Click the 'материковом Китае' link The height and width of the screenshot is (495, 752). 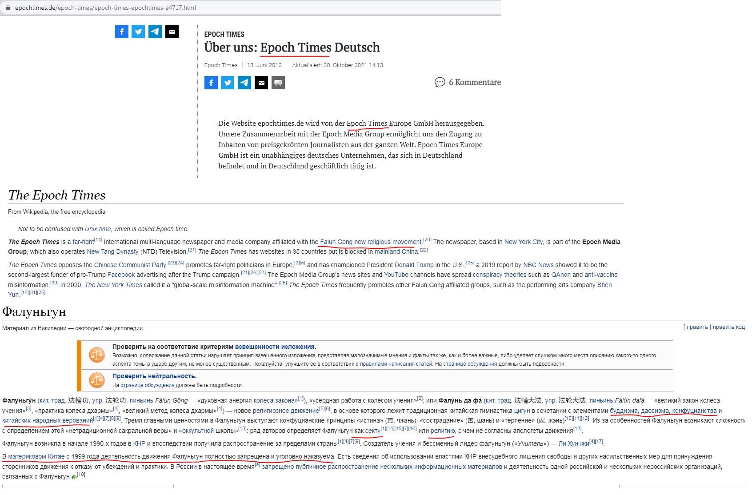[x=36, y=456]
